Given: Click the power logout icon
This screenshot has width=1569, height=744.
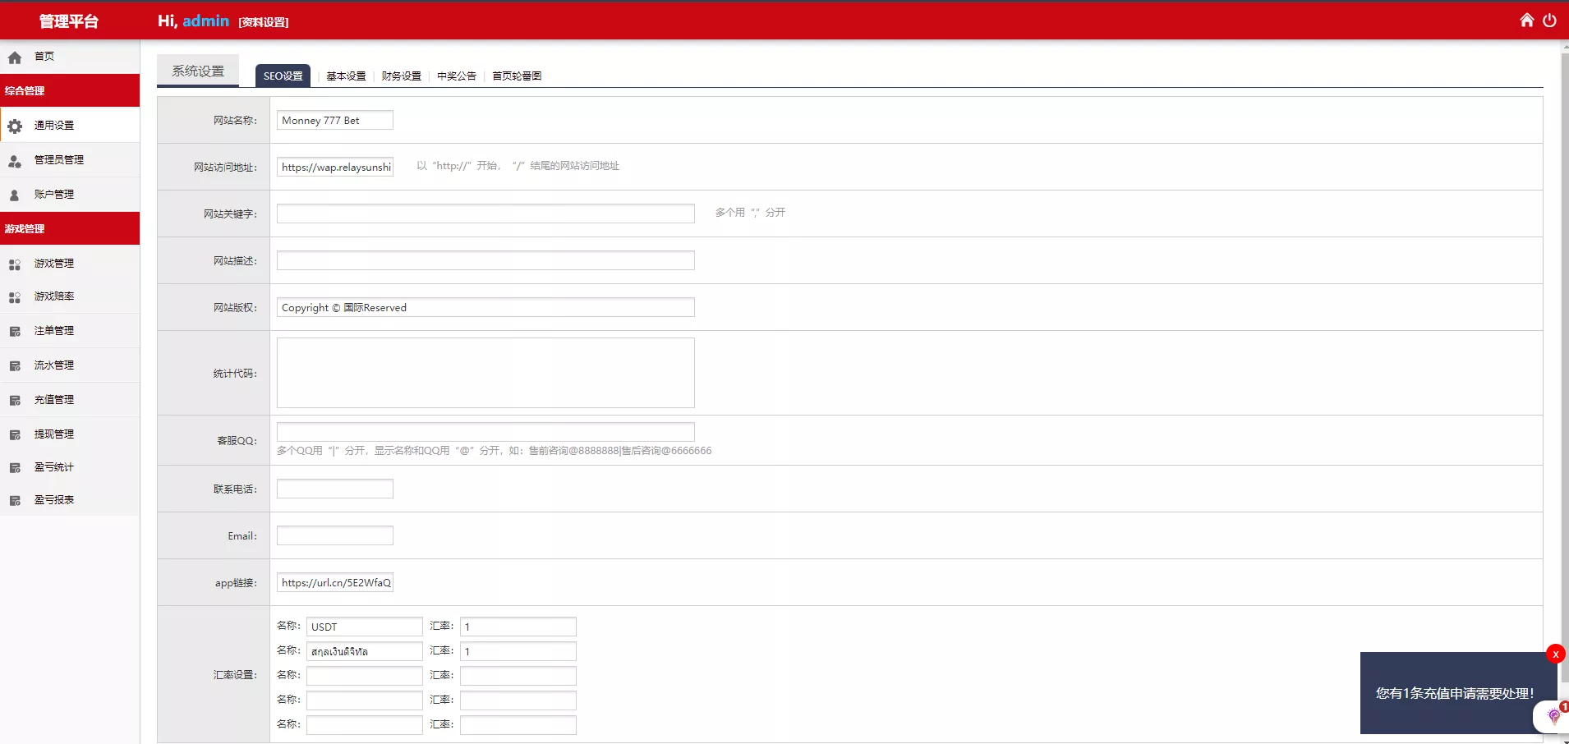Looking at the screenshot, I should click(1549, 20).
